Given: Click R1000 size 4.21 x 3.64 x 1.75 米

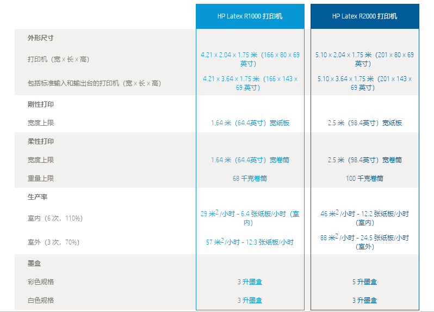Looking at the screenshot, I should pyautogui.click(x=250, y=83).
